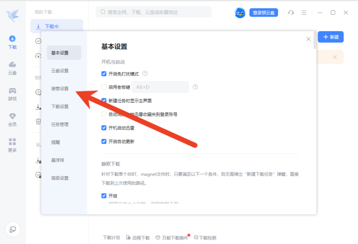Viewport: 358px width, 244px height.
Task: Enable 启用老板键 checkbox
Action: click(x=104, y=87)
